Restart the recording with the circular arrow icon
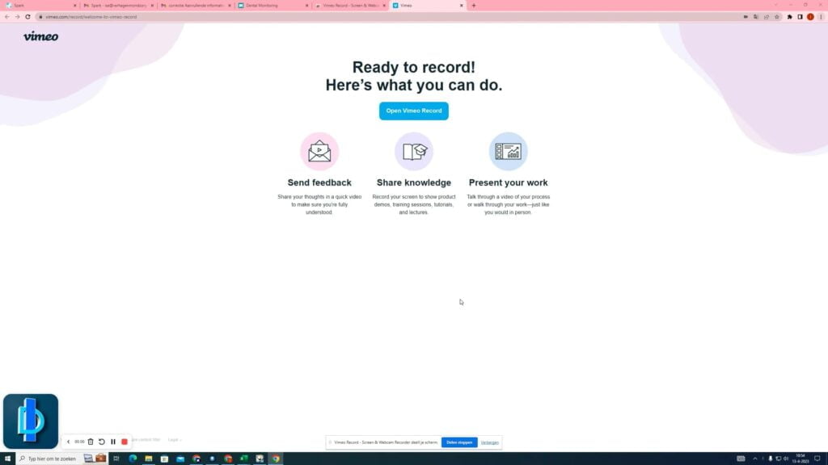The height and width of the screenshot is (465, 828). point(102,442)
